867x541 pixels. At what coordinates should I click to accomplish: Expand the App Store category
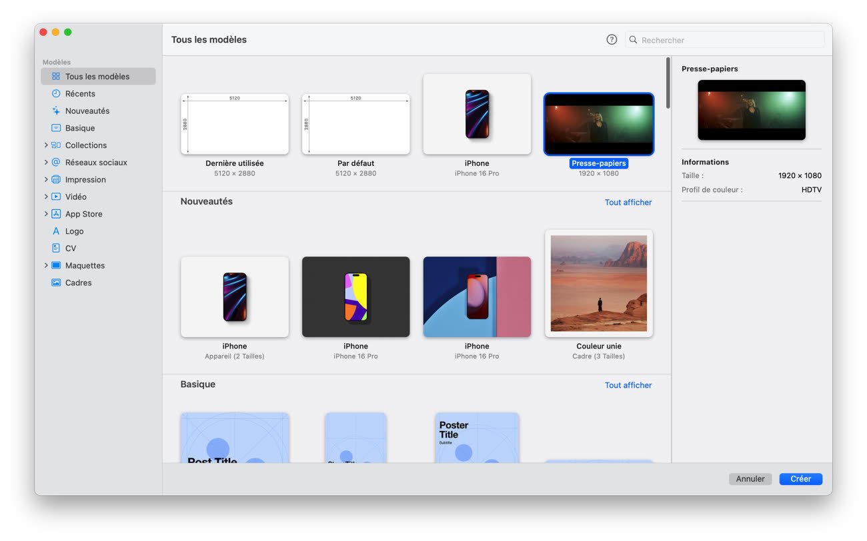coord(46,214)
